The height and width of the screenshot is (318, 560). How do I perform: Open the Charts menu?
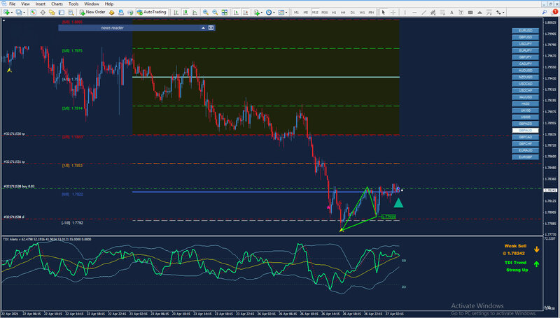tap(57, 4)
